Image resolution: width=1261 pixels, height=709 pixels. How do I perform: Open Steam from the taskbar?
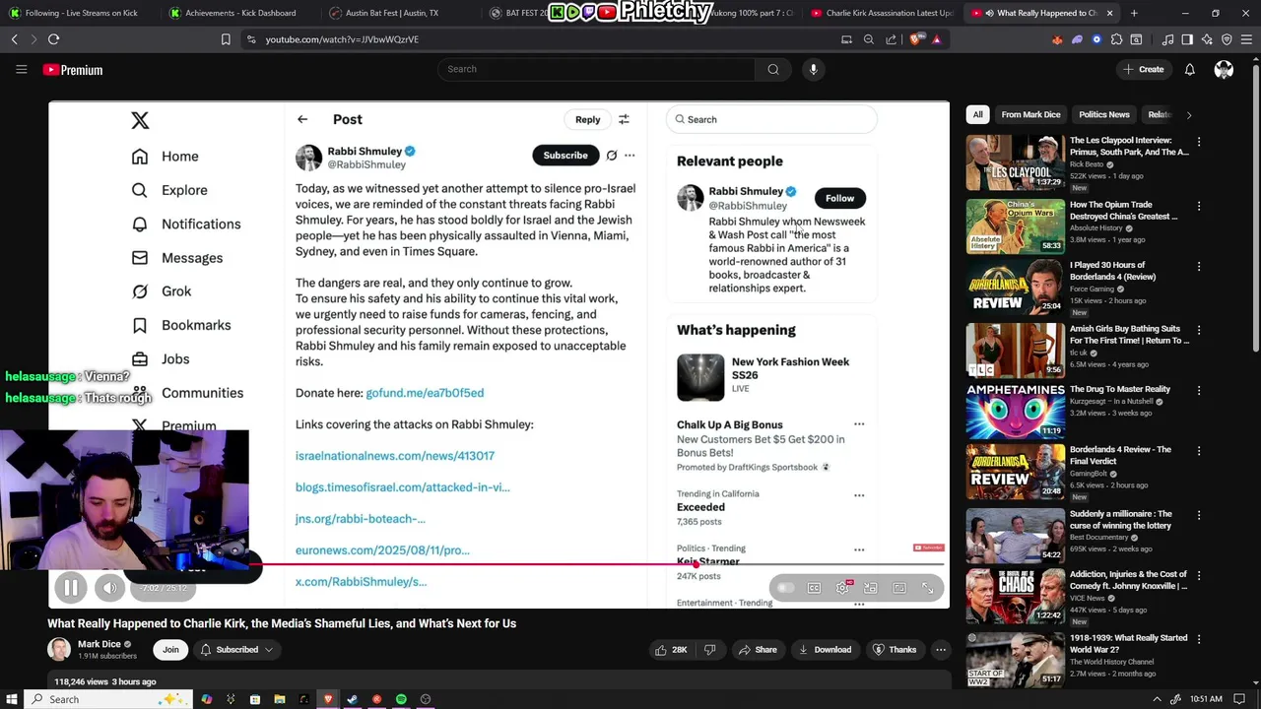(352, 699)
